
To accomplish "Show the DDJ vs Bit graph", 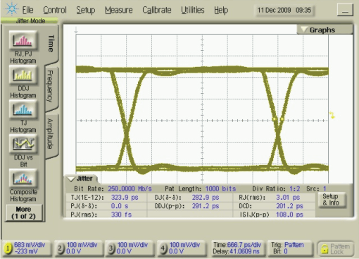I will 23,144.
